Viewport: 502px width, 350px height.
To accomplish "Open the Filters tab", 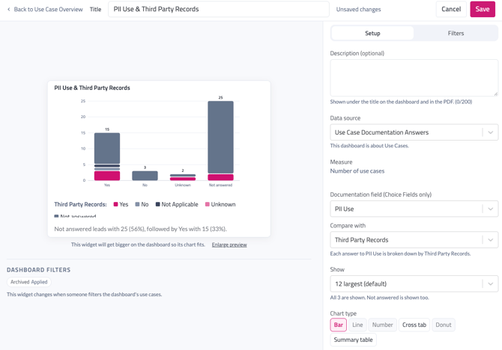I will pyautogui.click(x=456, y=33).
